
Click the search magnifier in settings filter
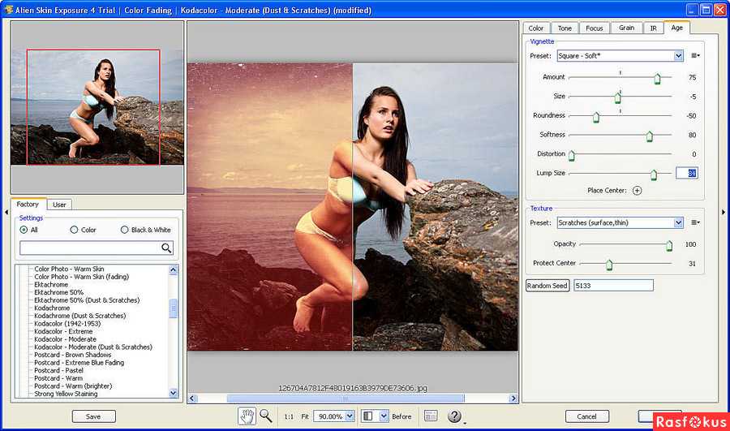click(x=166, y=248)
